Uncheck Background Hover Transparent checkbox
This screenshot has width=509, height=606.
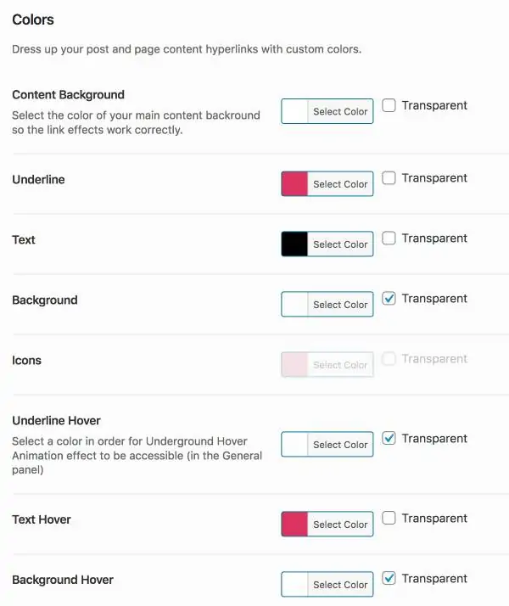click(389, 579)
